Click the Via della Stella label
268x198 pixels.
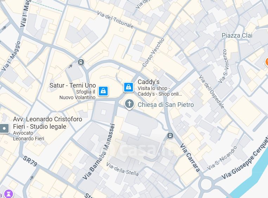coord(122,169)
